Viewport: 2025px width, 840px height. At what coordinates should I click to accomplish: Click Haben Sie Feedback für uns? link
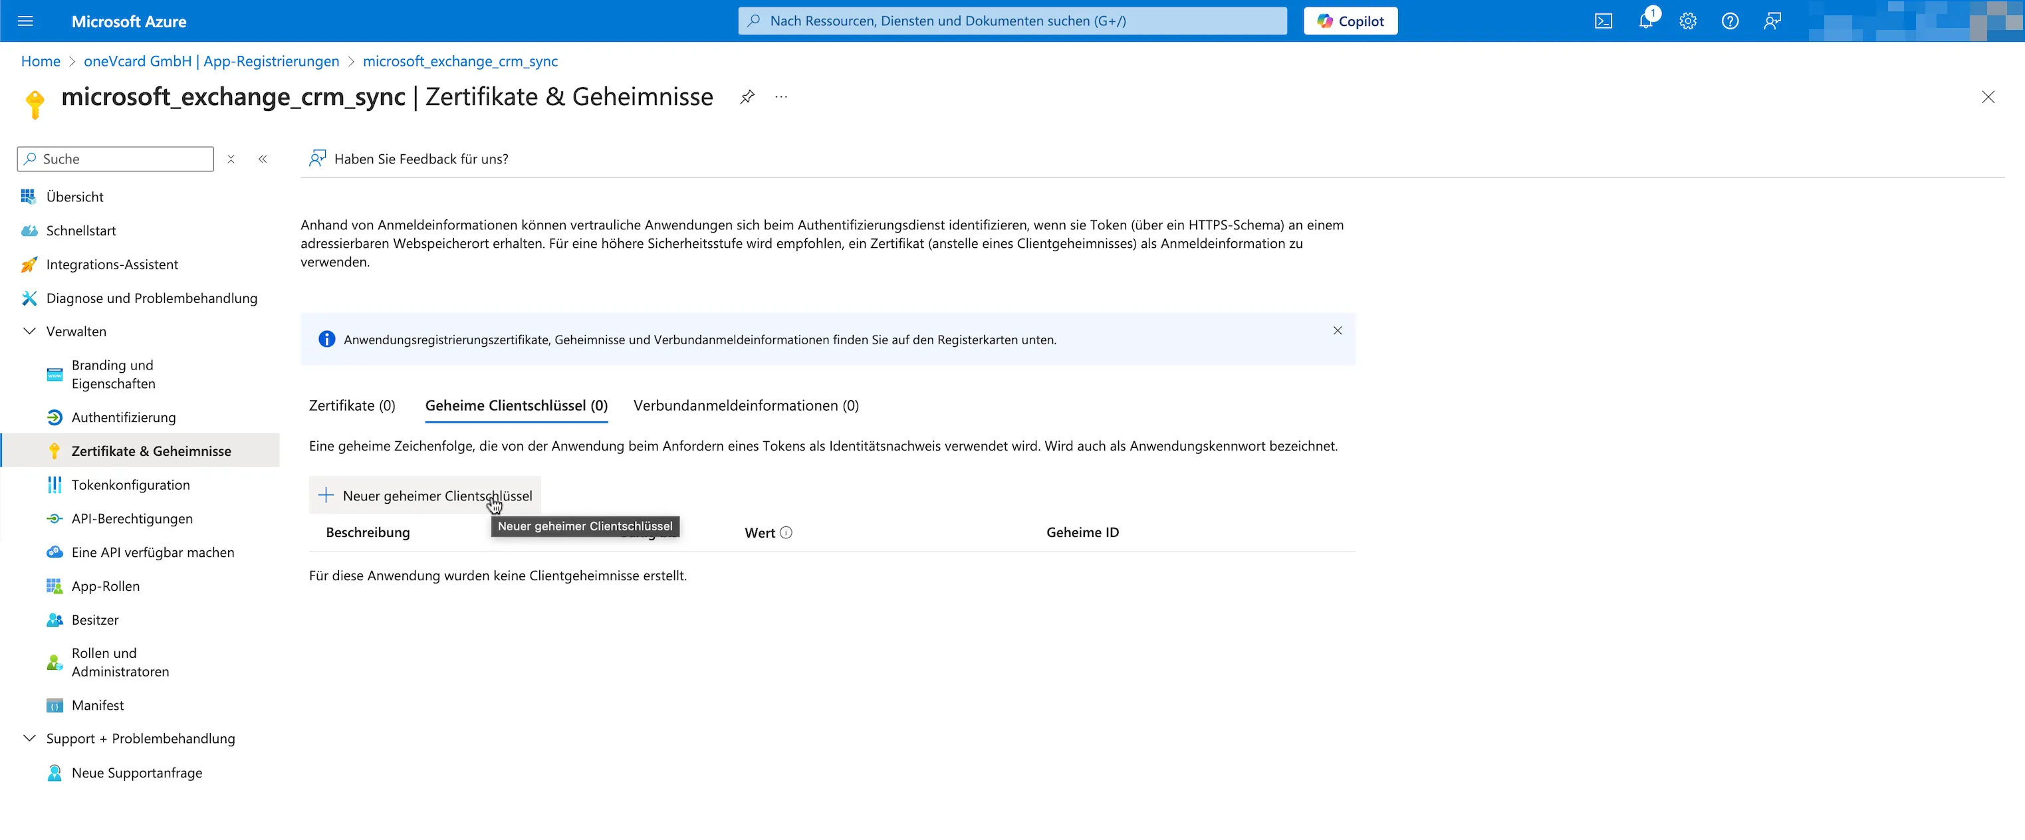[408, 159]
